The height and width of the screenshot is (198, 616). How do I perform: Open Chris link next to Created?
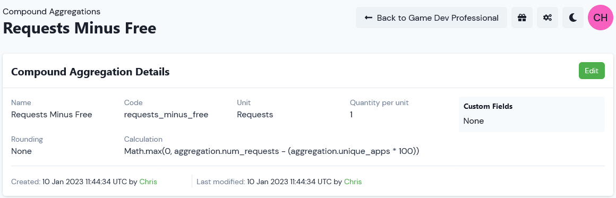coord(148,182)
